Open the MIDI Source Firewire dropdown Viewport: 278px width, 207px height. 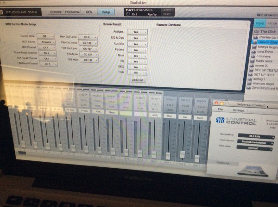pyautogui.click(x=46, y=42)
